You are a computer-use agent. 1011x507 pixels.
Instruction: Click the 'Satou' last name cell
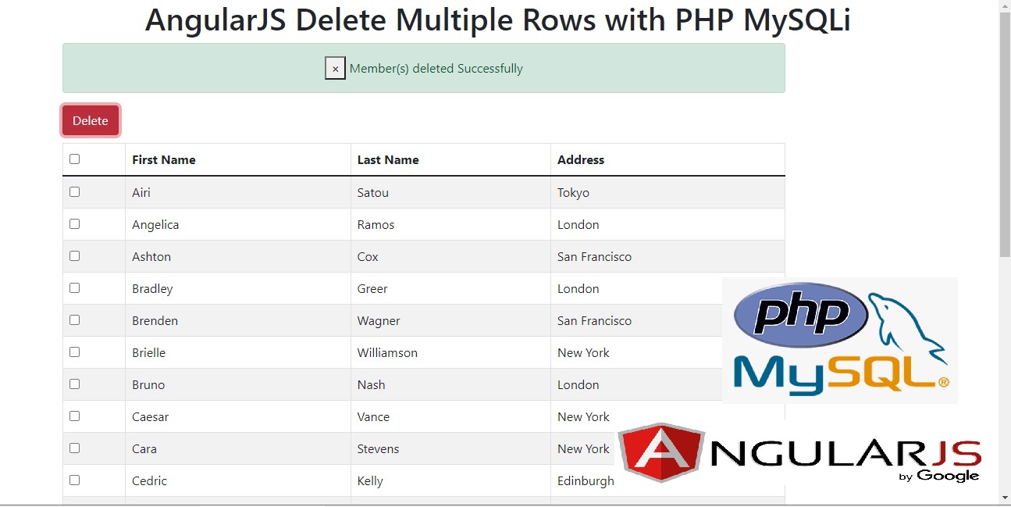451,192
